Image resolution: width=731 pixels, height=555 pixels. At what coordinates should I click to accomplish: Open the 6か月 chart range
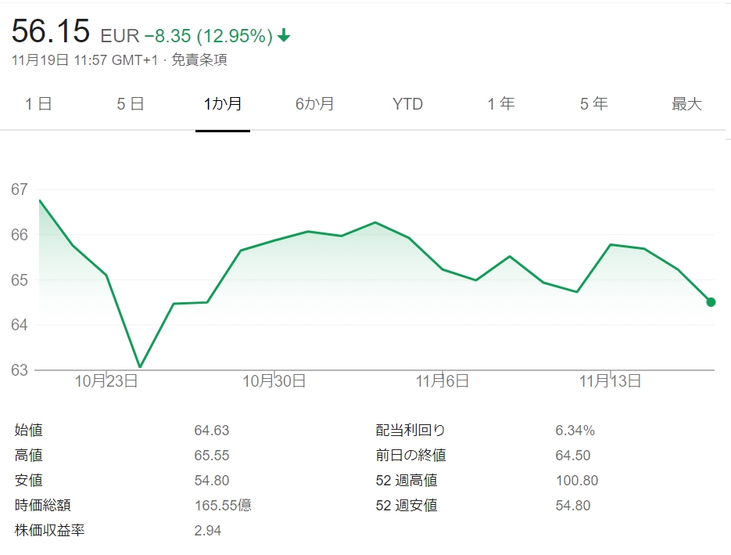point(315,104)
